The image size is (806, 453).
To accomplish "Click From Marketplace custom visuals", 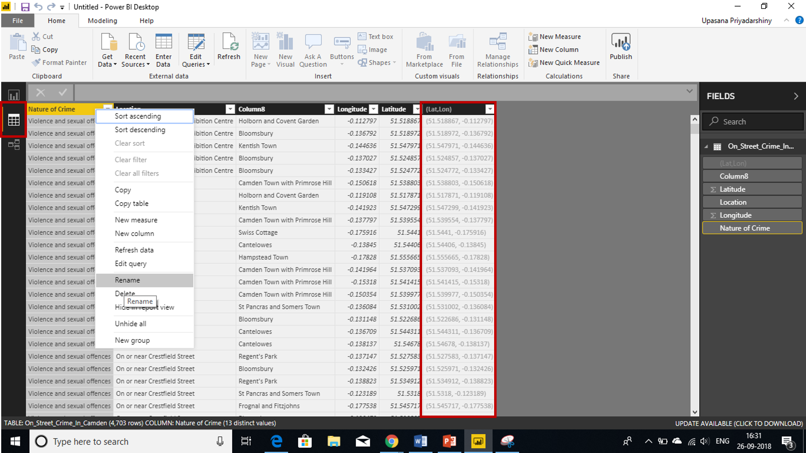I will point(425,50).
